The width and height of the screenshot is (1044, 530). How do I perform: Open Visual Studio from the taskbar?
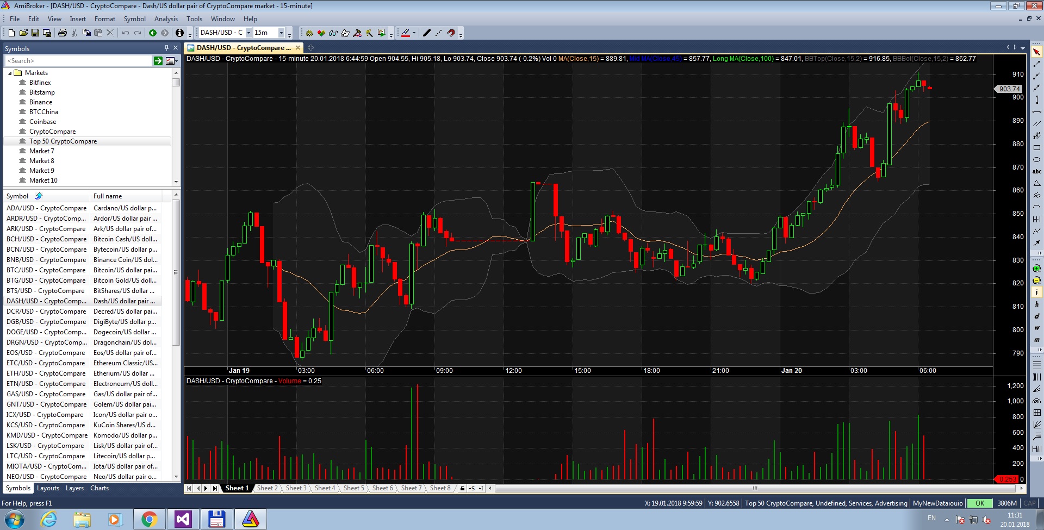pos(183,520)
